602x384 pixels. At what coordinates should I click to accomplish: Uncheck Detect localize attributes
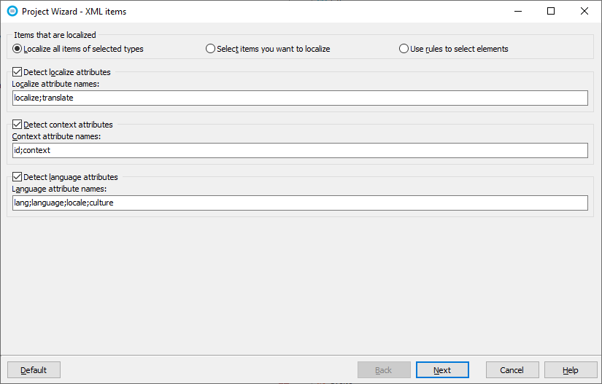[18, 72]
